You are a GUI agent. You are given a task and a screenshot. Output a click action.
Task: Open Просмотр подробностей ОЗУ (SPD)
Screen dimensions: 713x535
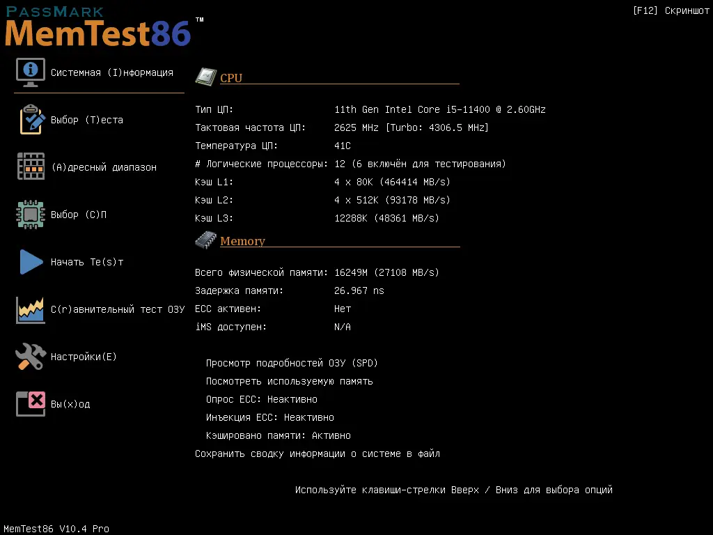pos(292,363)
